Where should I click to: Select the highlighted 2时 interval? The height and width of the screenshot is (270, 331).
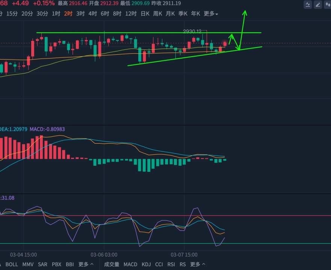click(68, 14)
